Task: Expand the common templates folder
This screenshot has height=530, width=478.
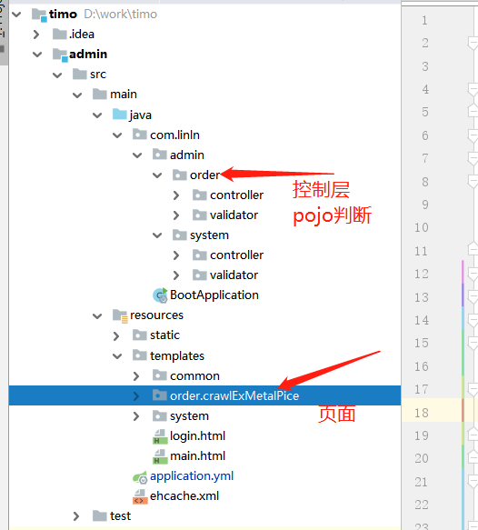Action: [136, 375]
